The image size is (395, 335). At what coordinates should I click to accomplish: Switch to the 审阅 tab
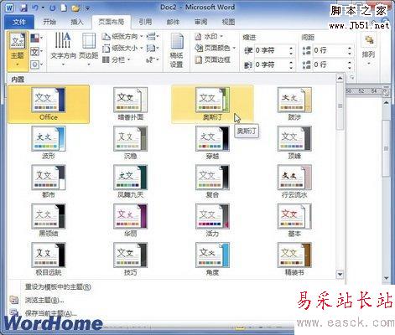[200, 22]
